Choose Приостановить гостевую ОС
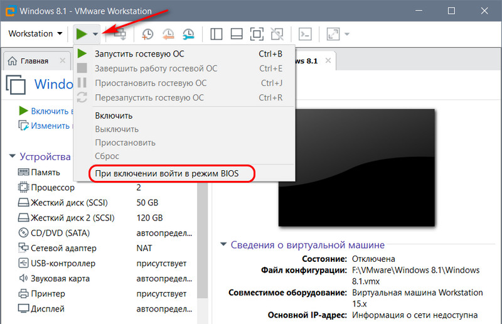The image size is (502, 324). (x=184, y=83)
